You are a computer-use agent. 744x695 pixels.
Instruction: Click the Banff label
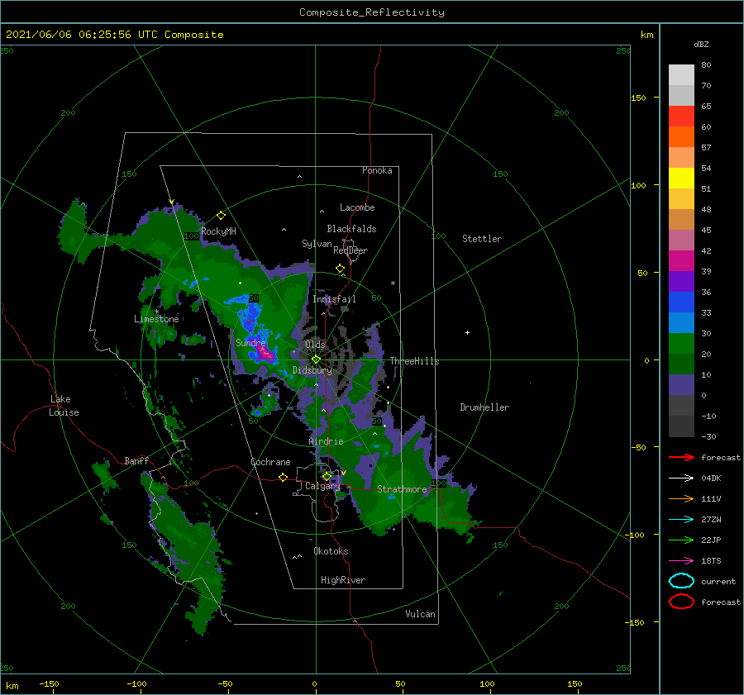point(136,461)
